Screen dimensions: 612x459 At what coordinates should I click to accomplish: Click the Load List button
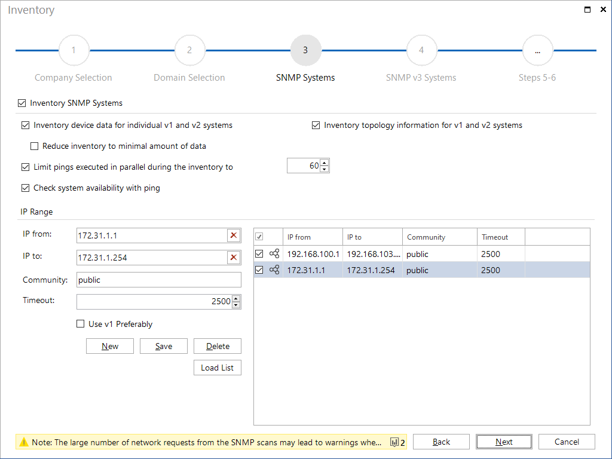click(x=218, y=368)
